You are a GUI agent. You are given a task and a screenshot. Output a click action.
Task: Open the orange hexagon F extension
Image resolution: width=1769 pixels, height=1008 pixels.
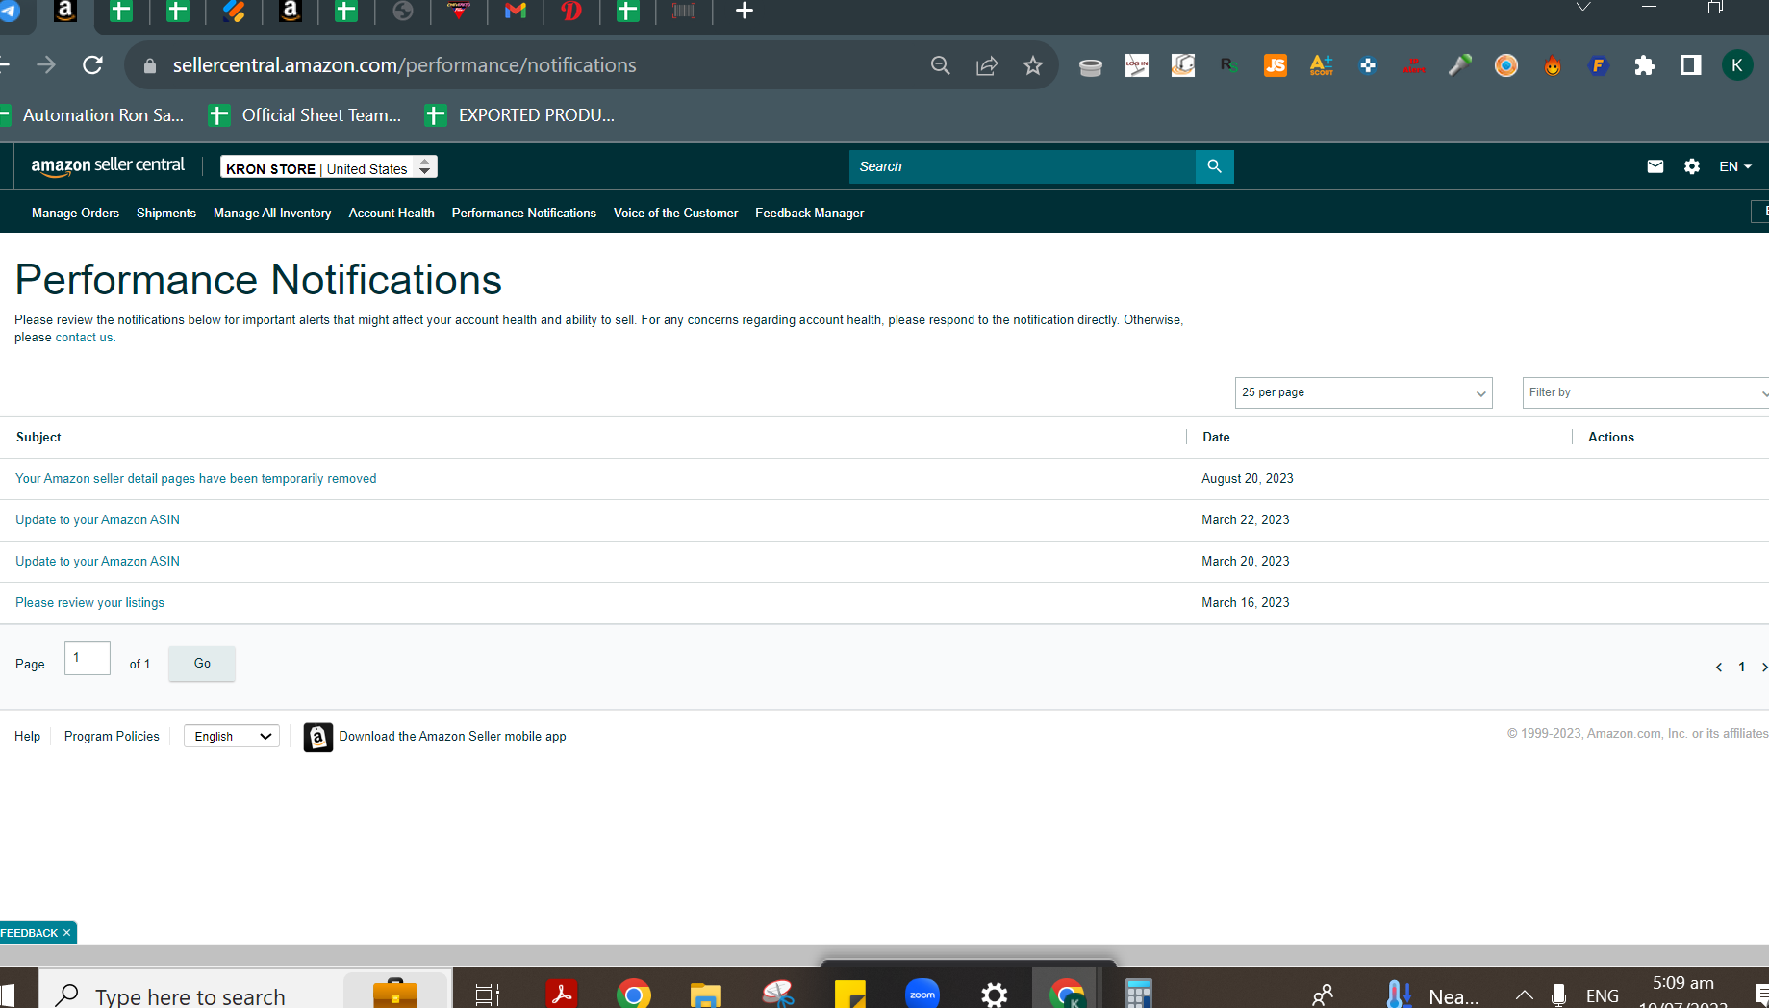click(1599, 65)
